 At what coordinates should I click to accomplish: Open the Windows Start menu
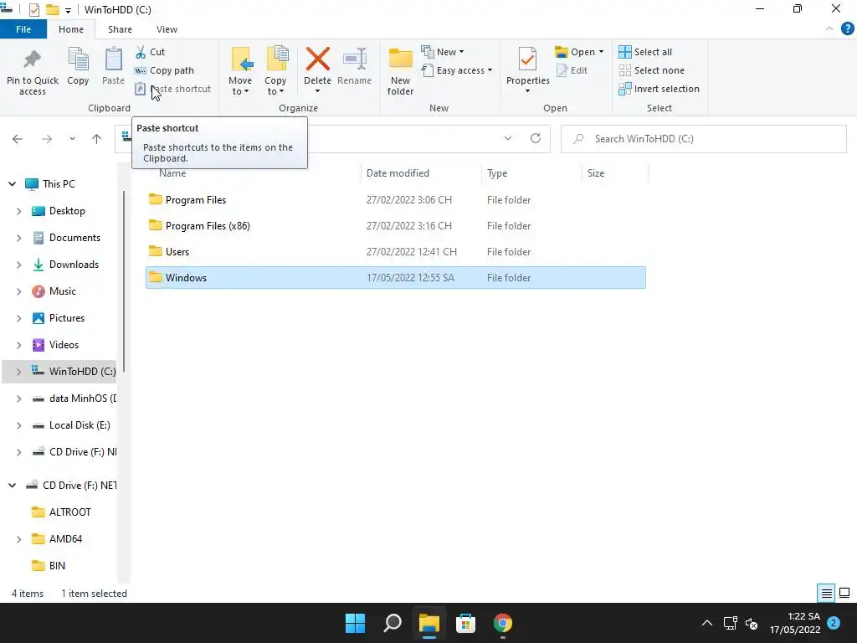tap(355, 623)
